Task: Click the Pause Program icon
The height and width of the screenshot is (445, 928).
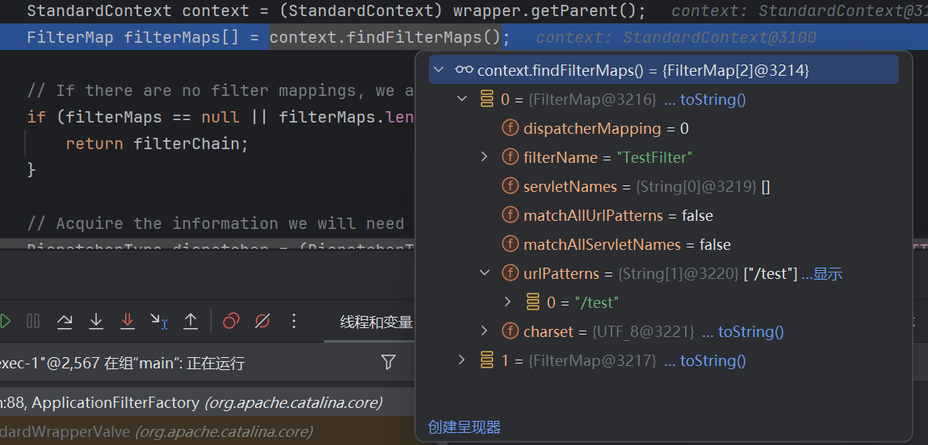Action: point(33,322)
